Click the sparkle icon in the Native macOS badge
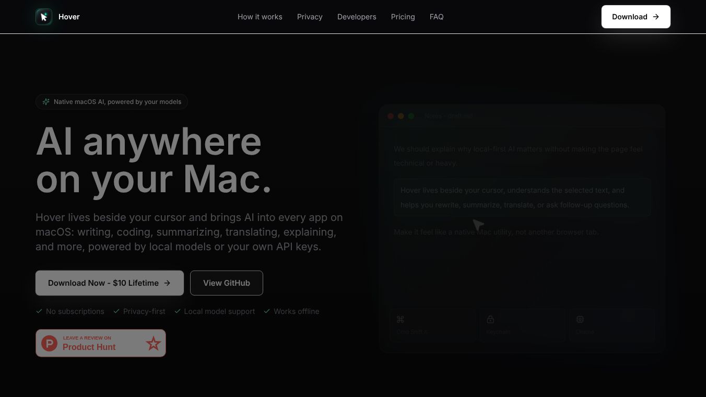This screenshot has height=397, width=706. coord(46,102)
